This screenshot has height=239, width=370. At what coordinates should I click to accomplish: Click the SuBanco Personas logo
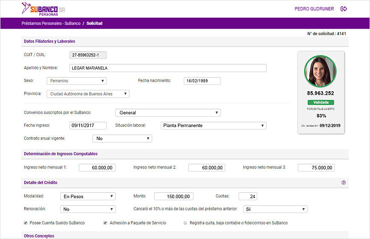43,10
